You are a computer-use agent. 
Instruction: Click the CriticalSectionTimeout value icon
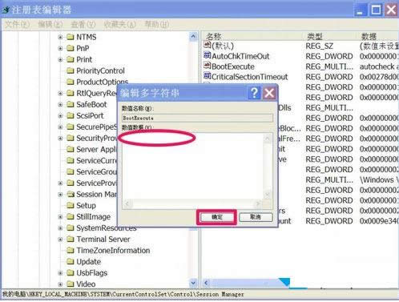[207, 75]
